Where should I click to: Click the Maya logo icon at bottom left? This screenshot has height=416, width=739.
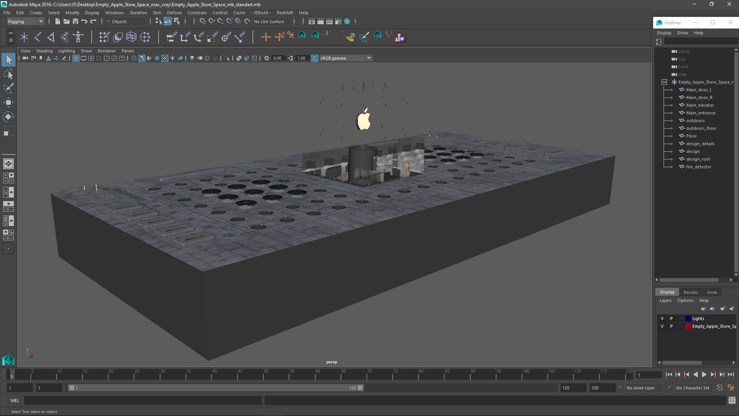(x=8, y=360)
